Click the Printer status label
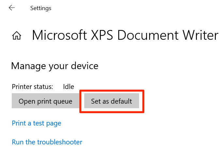This screenshot has width=222, height=147. click(32, 87)
